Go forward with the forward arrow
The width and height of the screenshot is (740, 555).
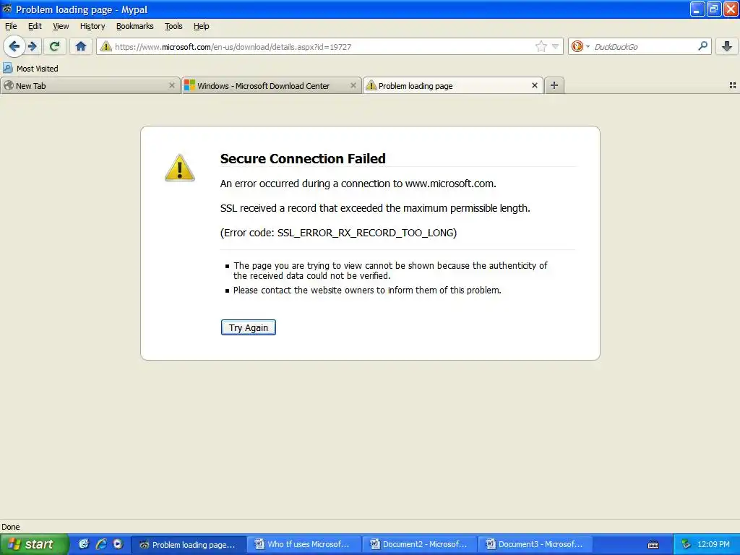pyautogui.click(x=33, y=46)
